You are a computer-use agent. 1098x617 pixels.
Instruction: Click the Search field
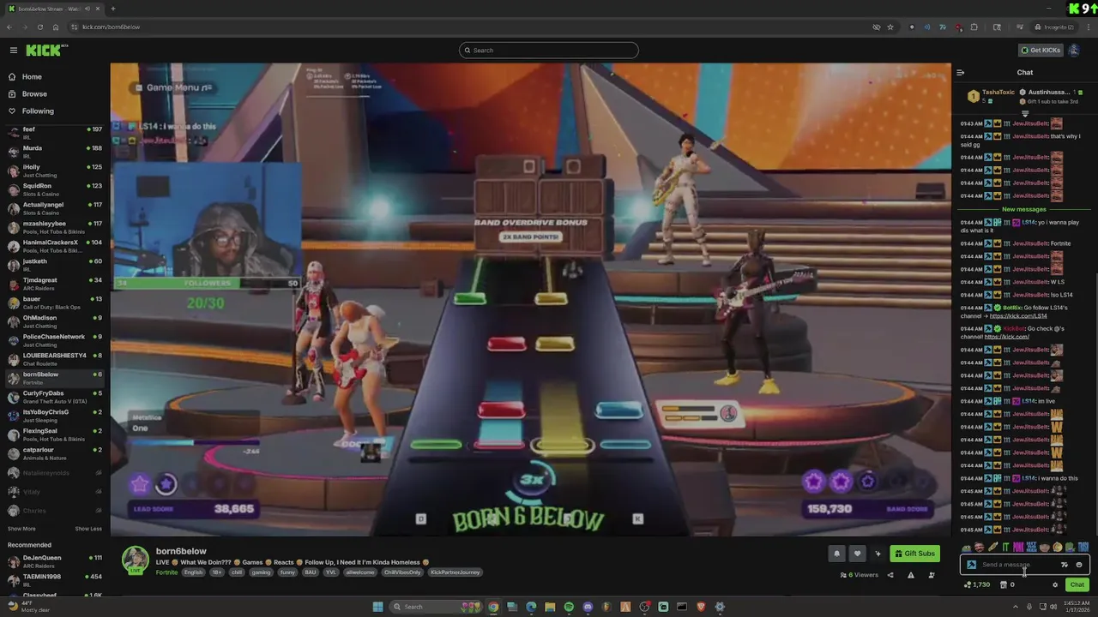[549, 51]
